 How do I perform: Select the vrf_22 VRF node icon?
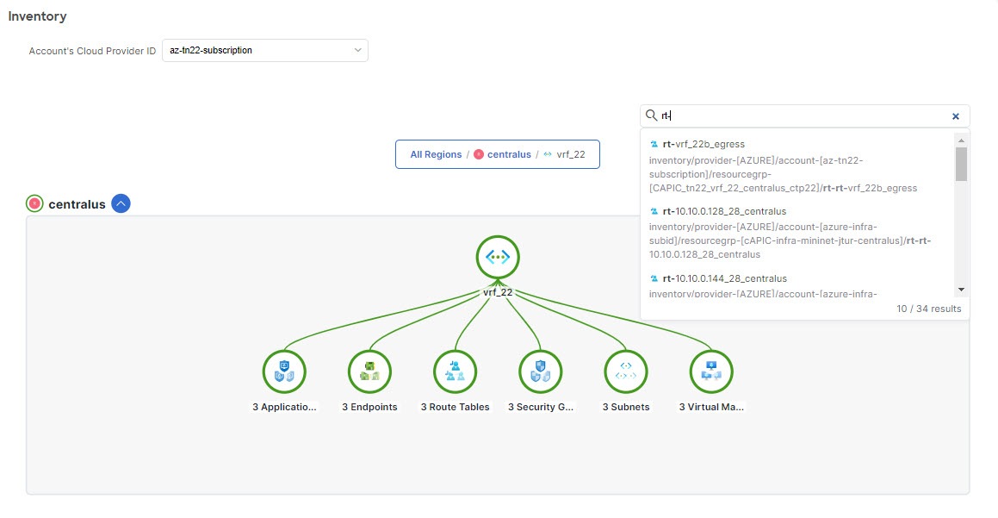(x=498, y=256)
